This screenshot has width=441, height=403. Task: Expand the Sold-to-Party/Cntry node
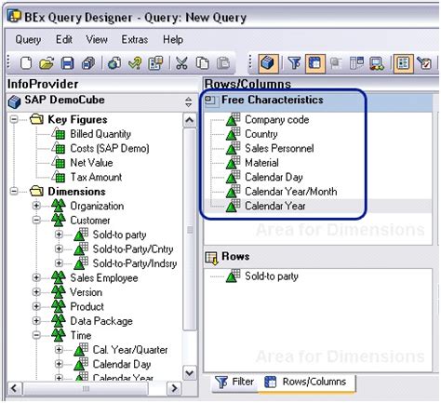point(59,249)
